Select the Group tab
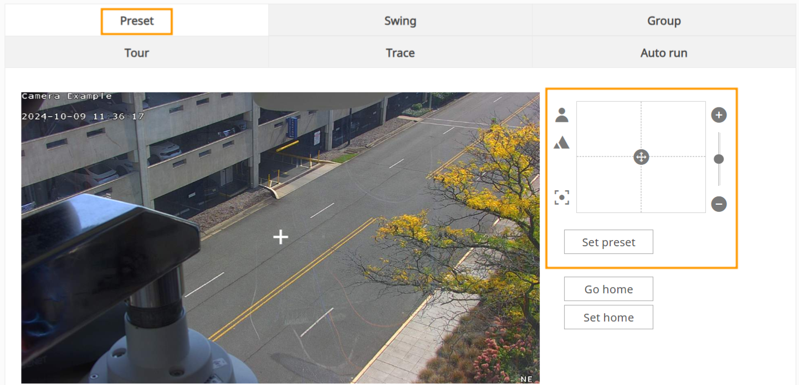This screenshot has height=385, width=799. tap(664, 21)
